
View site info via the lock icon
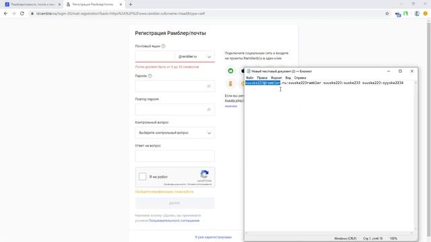(x=32, y=13)
